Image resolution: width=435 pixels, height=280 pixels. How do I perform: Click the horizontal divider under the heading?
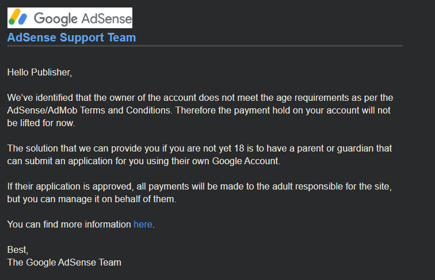[205, 46]
